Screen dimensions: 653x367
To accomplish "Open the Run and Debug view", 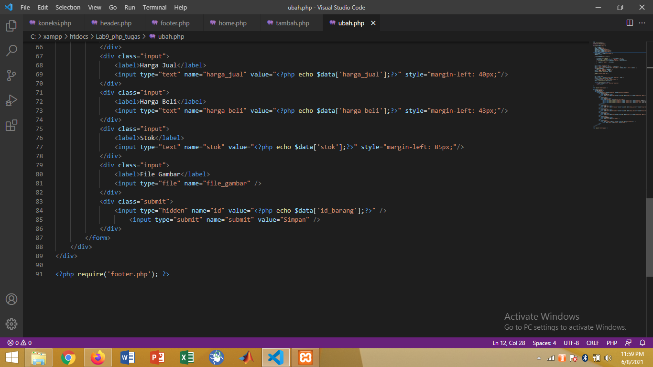I will pyautogui.click(x=11, y=100).
